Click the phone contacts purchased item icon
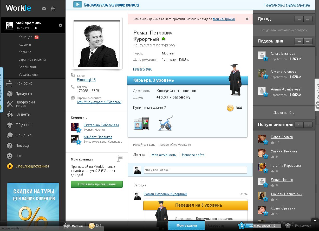Image resolution: width=319 pixels, height=231 pixels. [141, 123]
